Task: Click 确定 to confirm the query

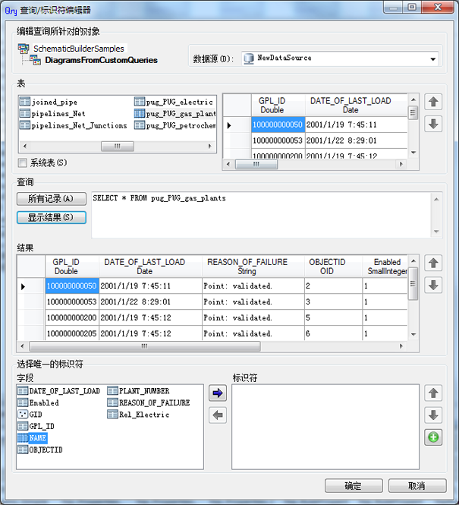Action: 353,486
